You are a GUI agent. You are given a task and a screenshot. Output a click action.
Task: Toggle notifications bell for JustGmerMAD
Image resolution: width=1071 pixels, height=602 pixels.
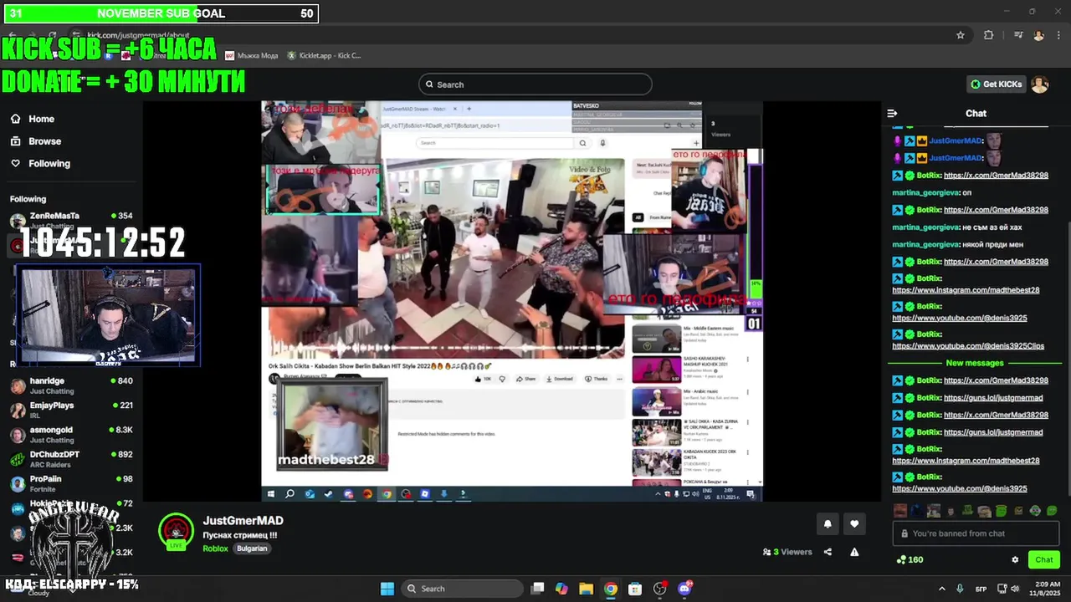[x=828, y=524]
